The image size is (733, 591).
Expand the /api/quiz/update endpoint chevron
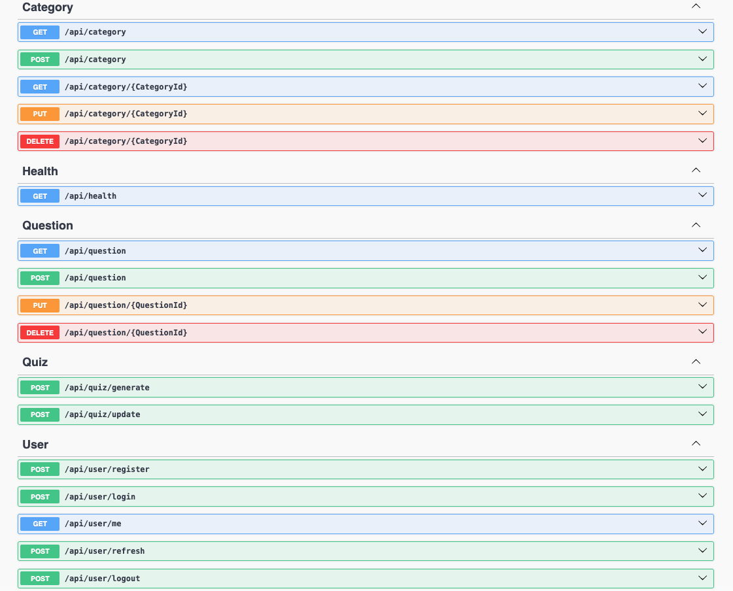[x=702, y=414]
